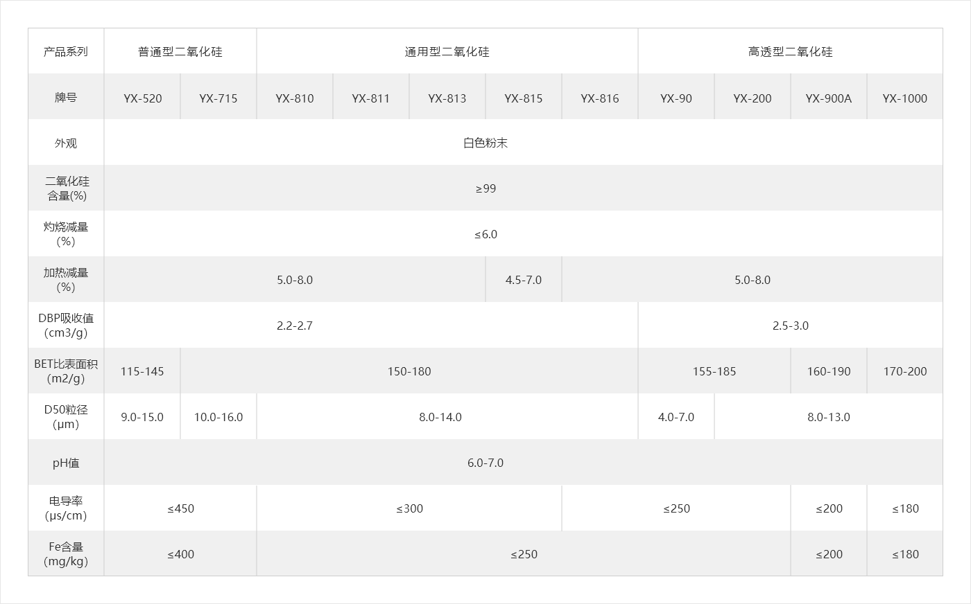Select the YX-715 model cell
The image size is (971, 604).
pyautogui.click(x=218, y=98)
